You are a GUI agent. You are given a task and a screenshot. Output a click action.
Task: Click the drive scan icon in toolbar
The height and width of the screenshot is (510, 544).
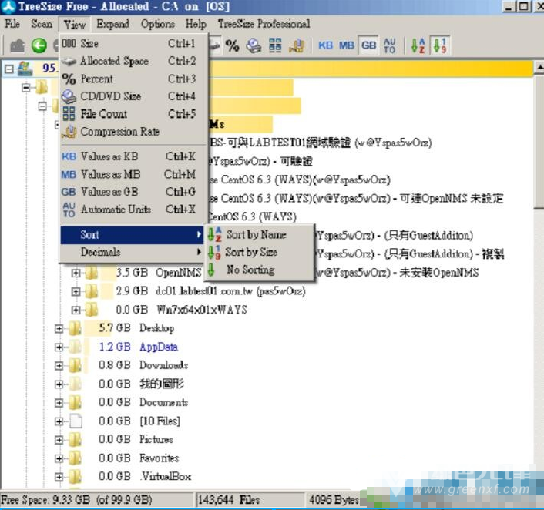point(215,45)
